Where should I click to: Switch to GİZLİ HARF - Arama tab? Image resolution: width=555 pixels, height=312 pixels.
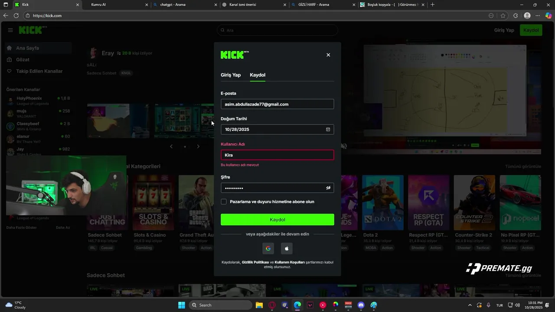(323, 5)
